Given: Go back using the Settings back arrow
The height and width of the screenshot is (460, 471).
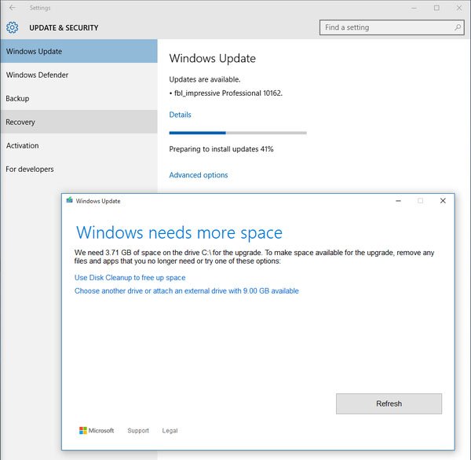Looking at the screenshot, I should coord(12,8).
